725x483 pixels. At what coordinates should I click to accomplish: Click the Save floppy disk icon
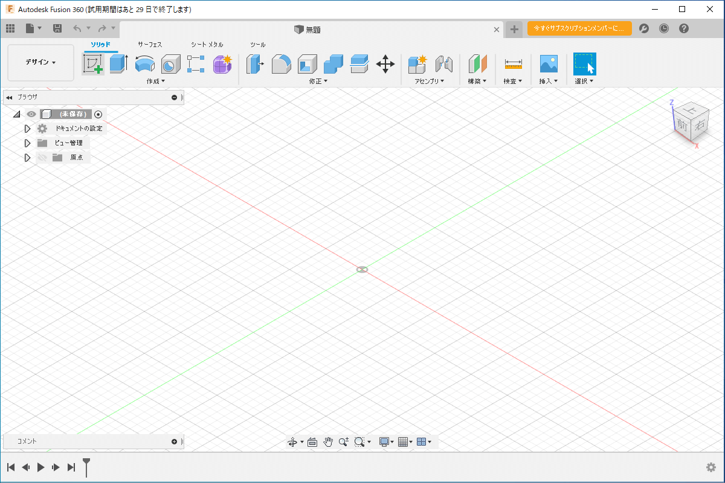[57, 28]
